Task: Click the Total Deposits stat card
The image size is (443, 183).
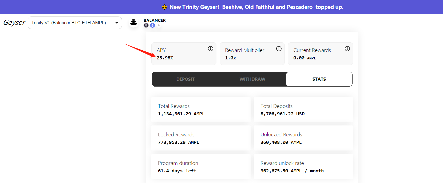Action: pyautogui.click(x=303, y=110)
